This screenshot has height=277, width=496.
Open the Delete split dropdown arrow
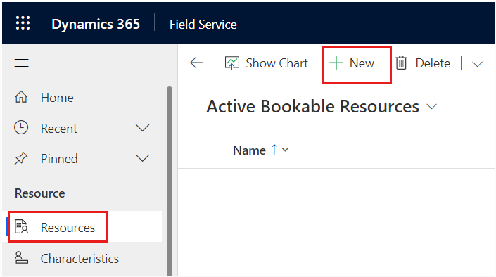[x=477, y=64]
